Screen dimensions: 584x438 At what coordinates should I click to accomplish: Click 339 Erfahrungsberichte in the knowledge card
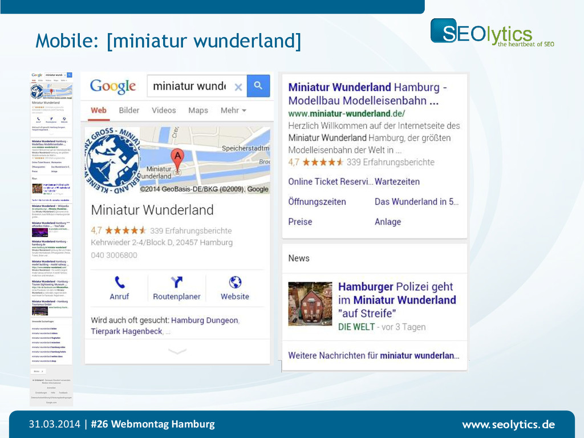pos(190,230)
